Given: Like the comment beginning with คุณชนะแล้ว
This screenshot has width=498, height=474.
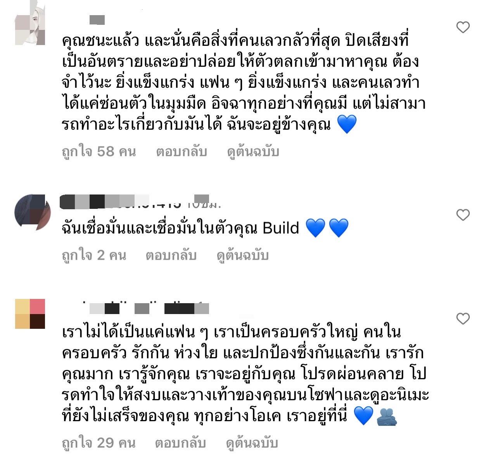Looking at the screenshot, I should [x=463, y=27].
